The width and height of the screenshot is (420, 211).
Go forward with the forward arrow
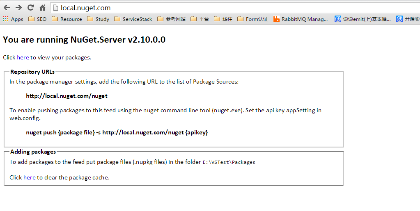click(18, 8)
